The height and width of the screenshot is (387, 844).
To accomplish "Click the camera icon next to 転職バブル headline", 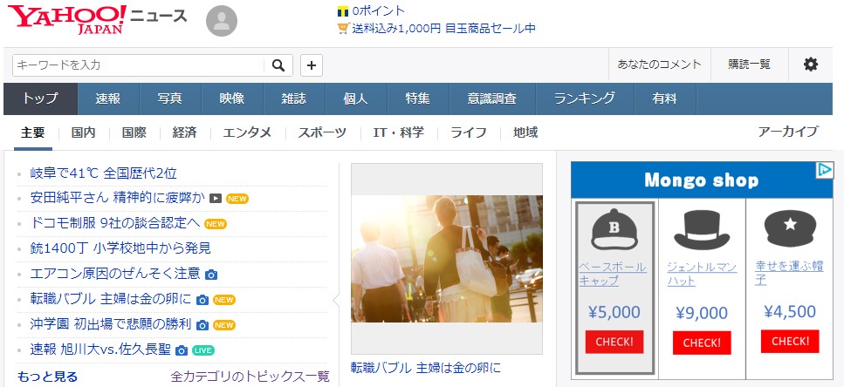I will (x=202, y=300).
